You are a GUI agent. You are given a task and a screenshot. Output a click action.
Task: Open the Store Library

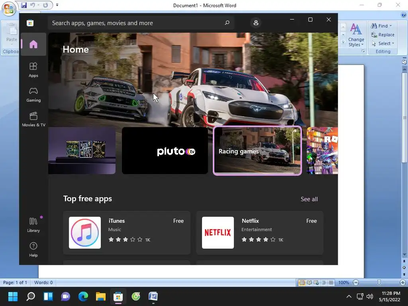[33, 225]
